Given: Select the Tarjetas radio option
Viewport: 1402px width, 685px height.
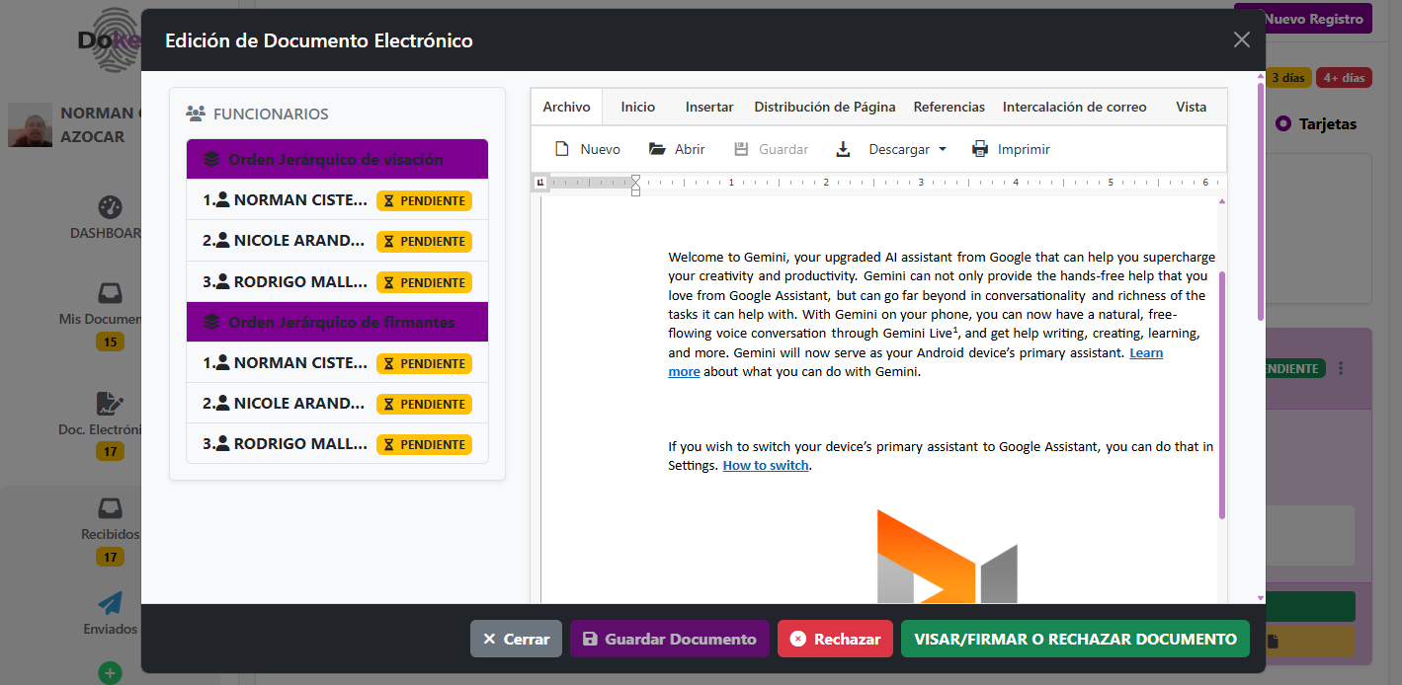Looking at the screenshot, I should (1283, 124).
